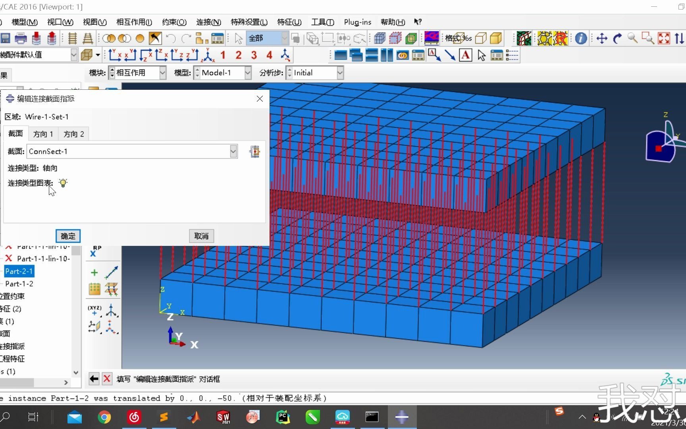Open the 相互作用(I) menu
The image size is (686, 429).
134,22
